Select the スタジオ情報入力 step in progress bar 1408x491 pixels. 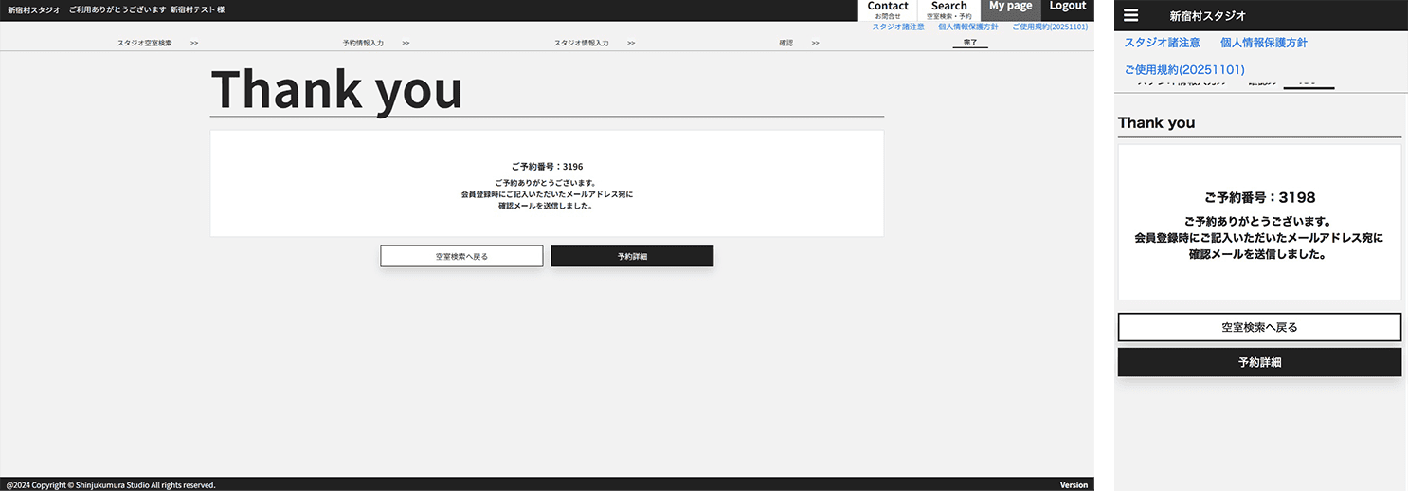pos(581,44)
